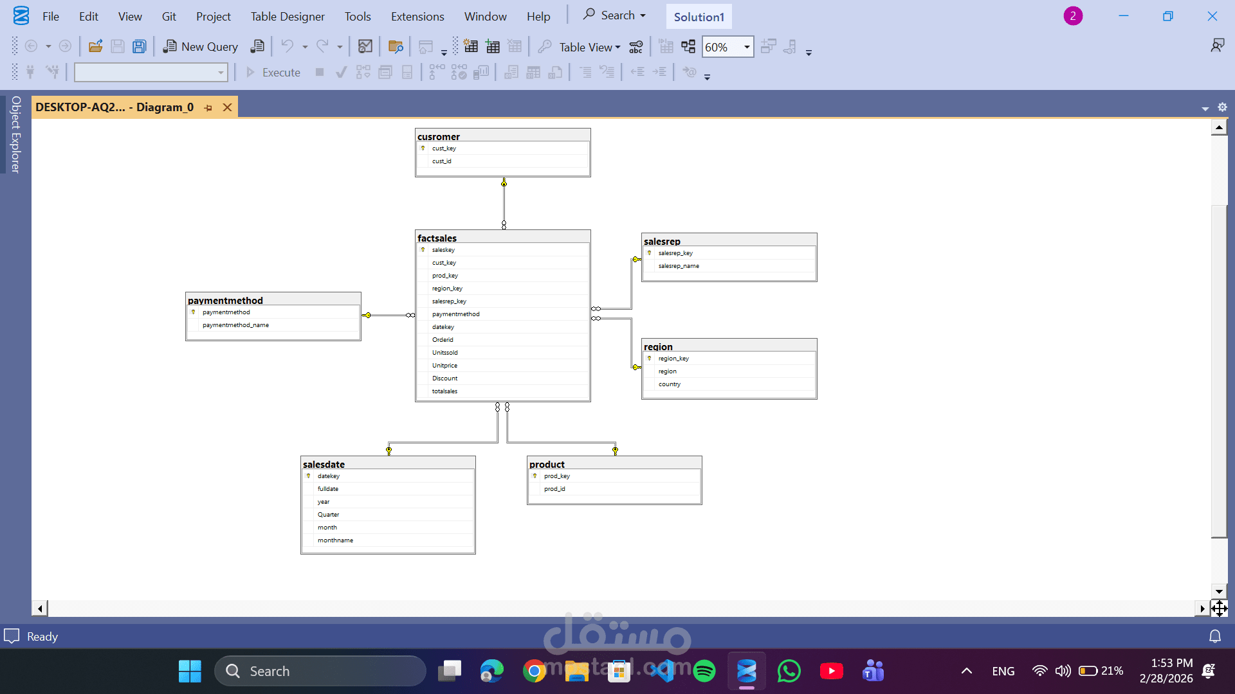Open the Tools menu
This screenshot has height=694, width=1235.
pyautogui.click(x=358, y=16)
